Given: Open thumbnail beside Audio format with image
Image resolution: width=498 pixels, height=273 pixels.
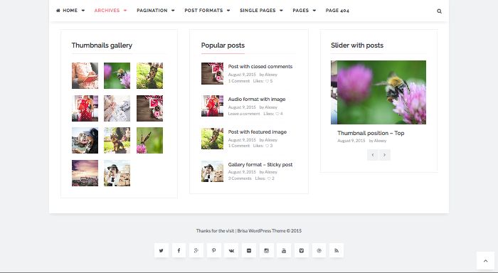Looking at the screenshot, I should (x=212, y=106).
